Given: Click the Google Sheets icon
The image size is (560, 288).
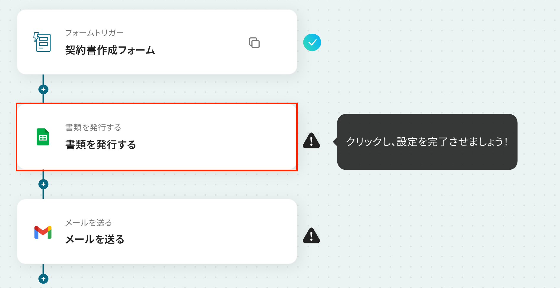Looking at the screenshot, I should coord(43,137).
